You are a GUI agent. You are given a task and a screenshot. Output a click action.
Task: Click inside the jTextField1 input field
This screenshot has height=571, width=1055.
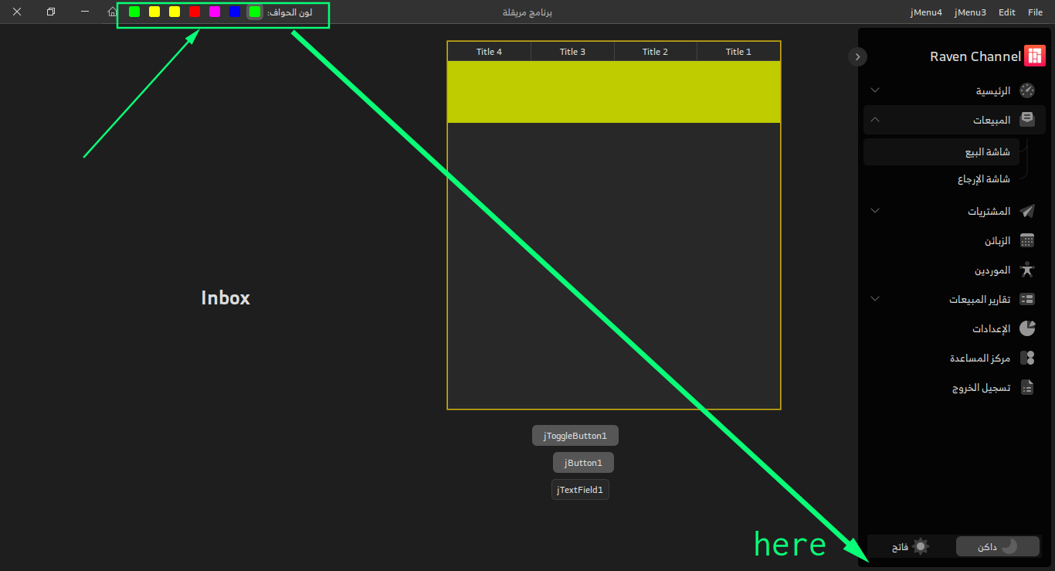[x=580, y=489]
